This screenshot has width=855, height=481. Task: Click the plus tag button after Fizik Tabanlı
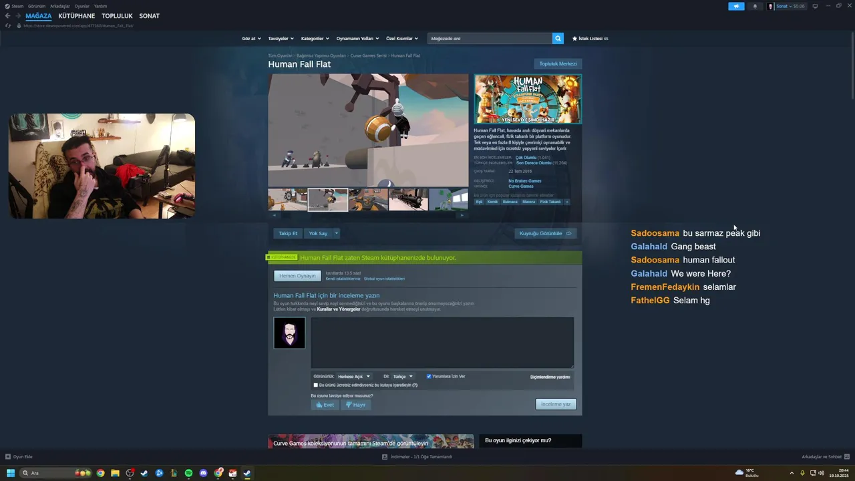[x=567, y=202]
